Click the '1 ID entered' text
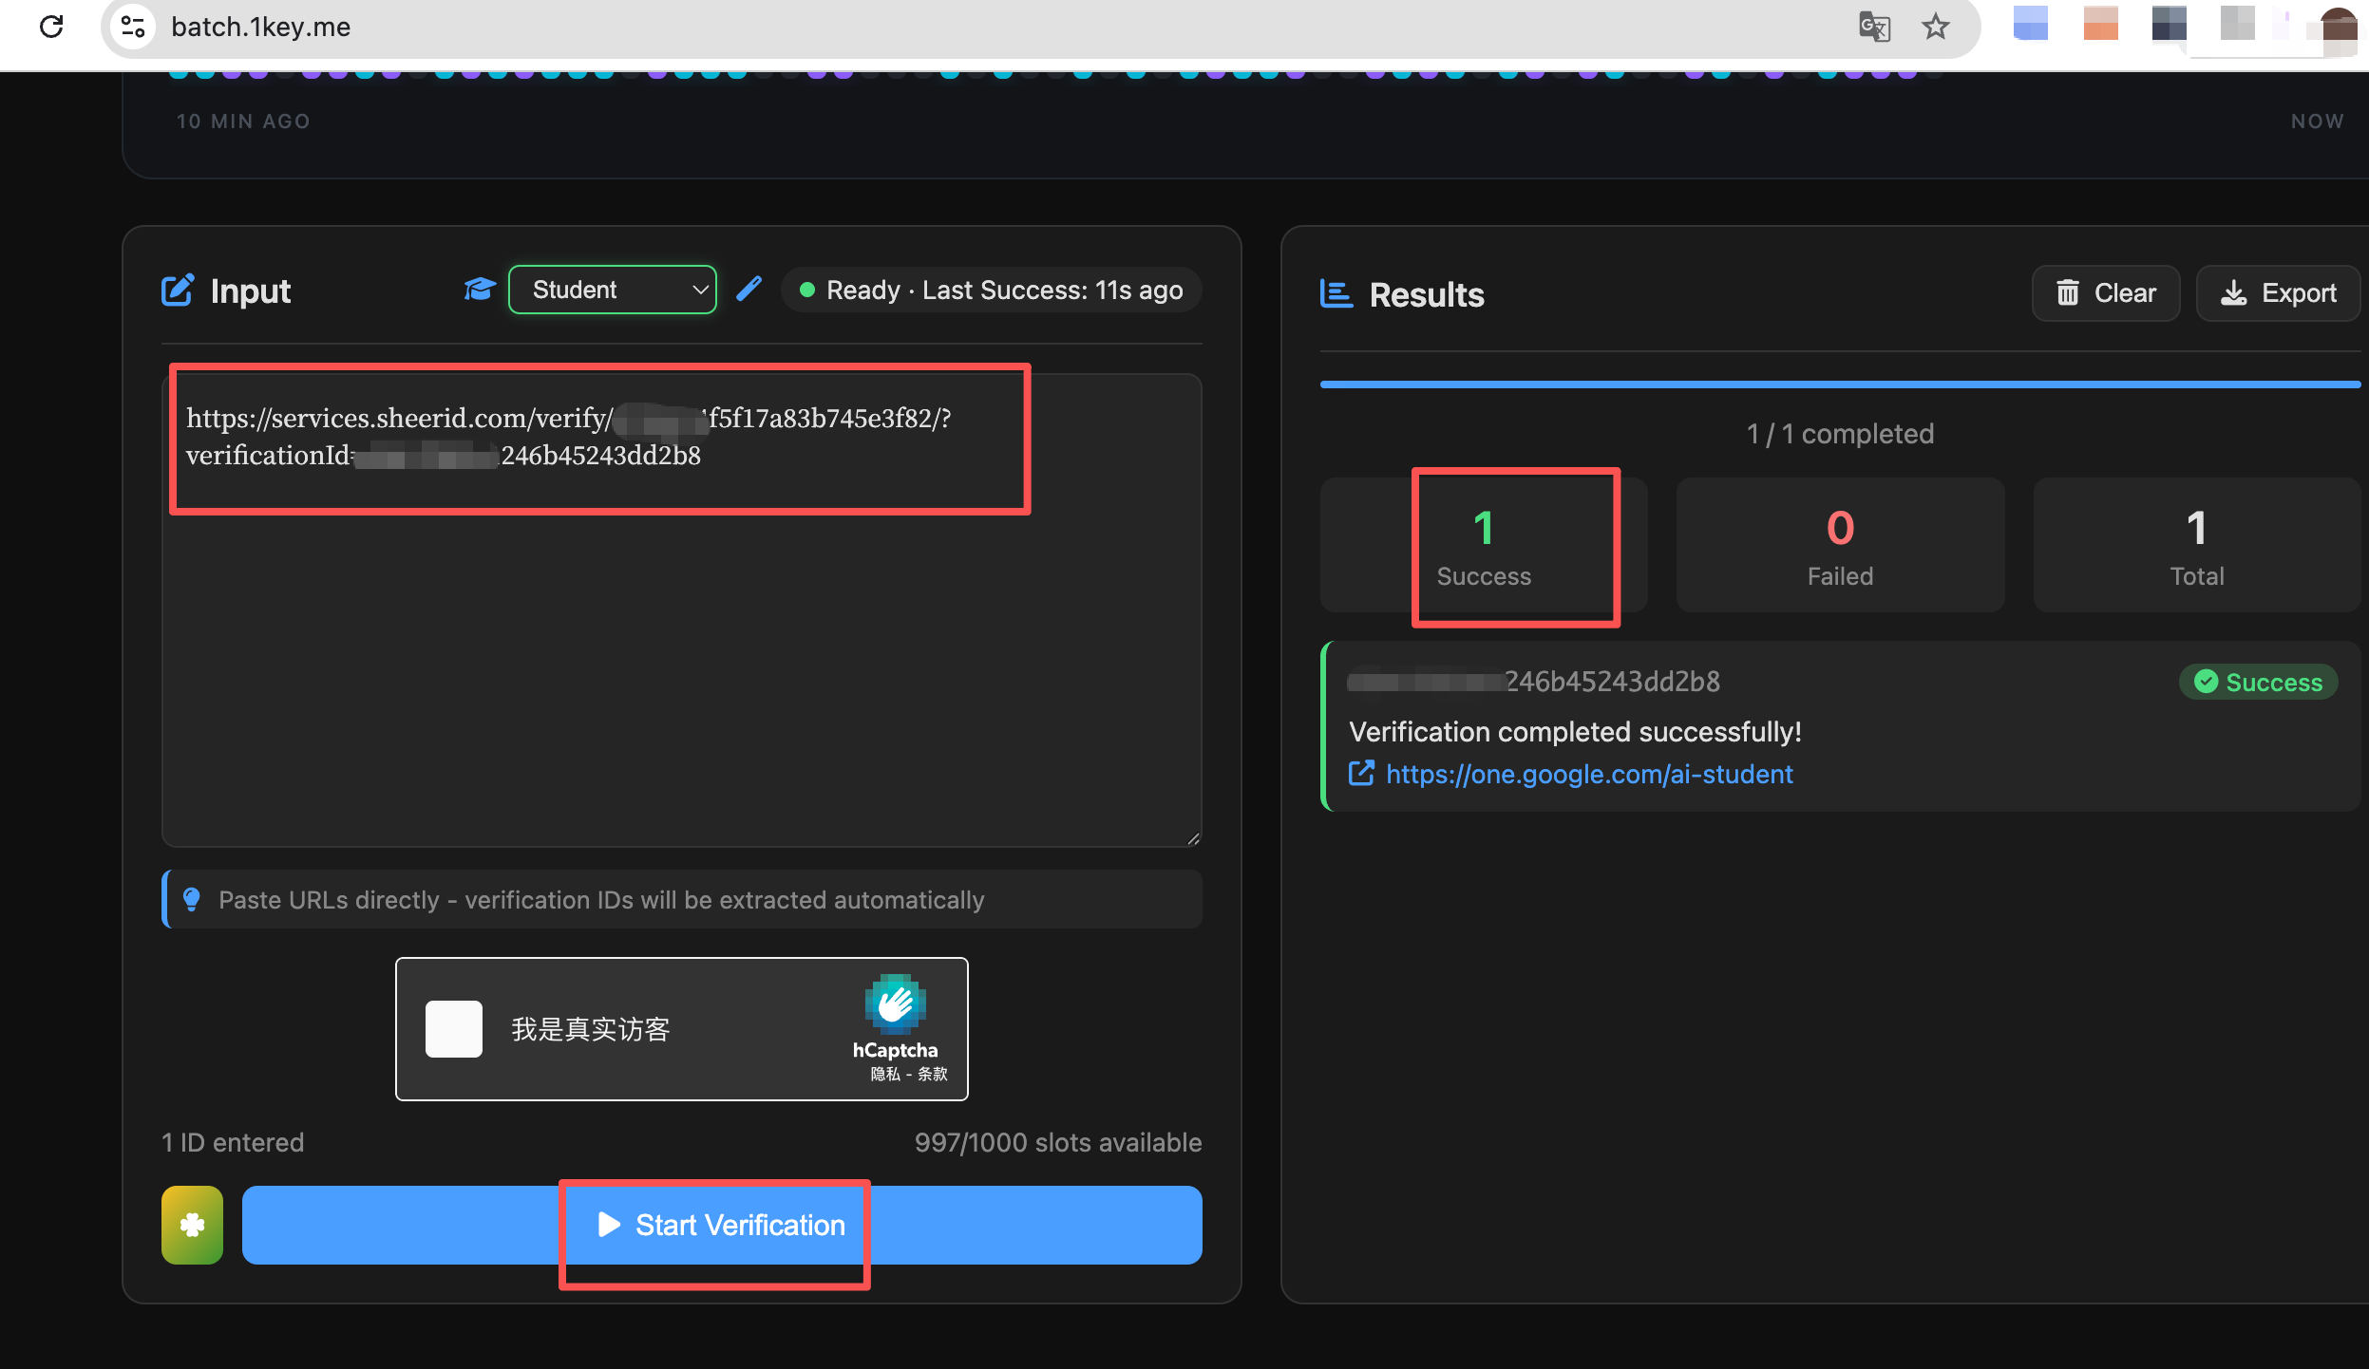 [233, 1142]
